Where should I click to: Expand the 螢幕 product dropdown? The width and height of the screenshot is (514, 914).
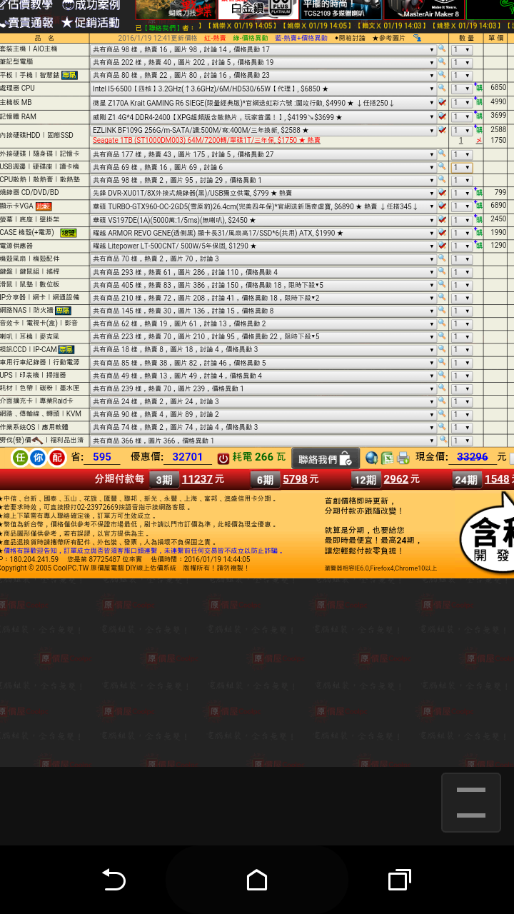pos(263,220)
